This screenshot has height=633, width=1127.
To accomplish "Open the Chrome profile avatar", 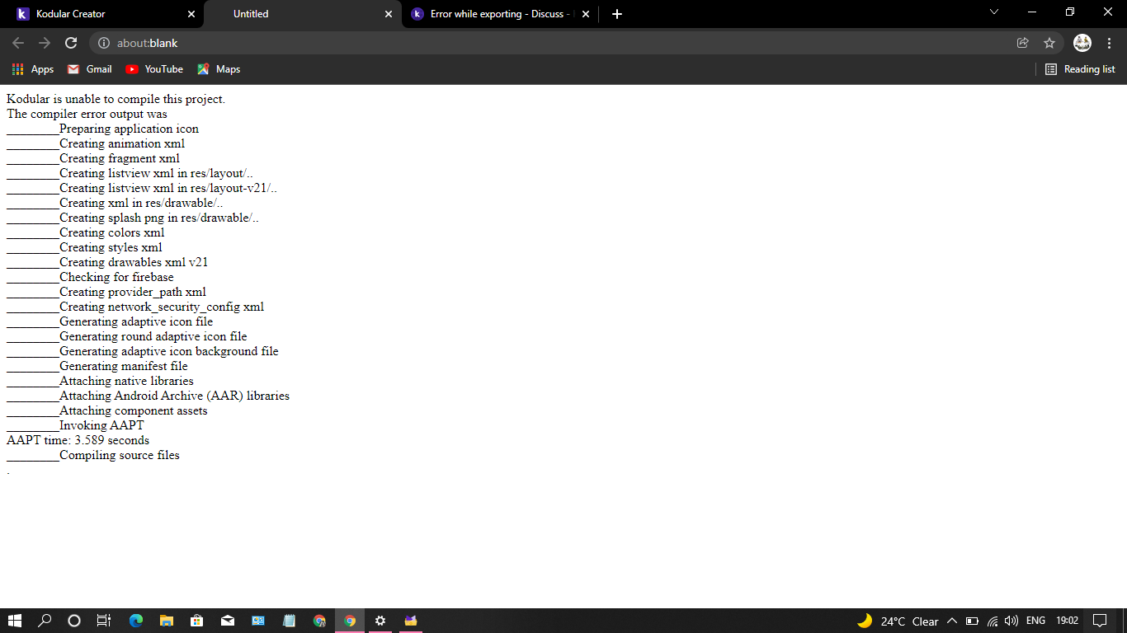I will (x=1082, y=43).
